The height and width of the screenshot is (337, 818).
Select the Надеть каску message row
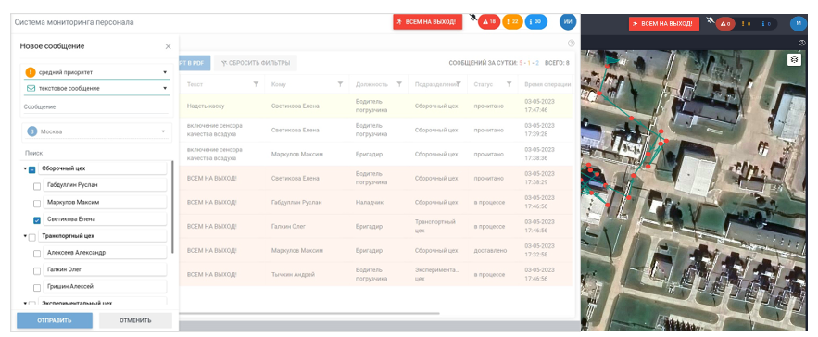click(x=375, y=106)
